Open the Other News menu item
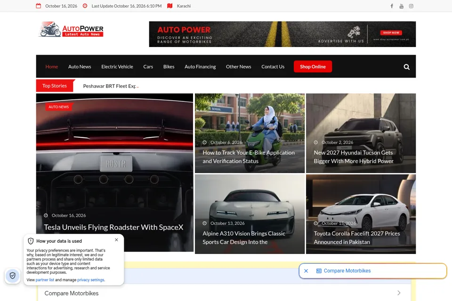452x301 pixels. click(x=238, y=66)
